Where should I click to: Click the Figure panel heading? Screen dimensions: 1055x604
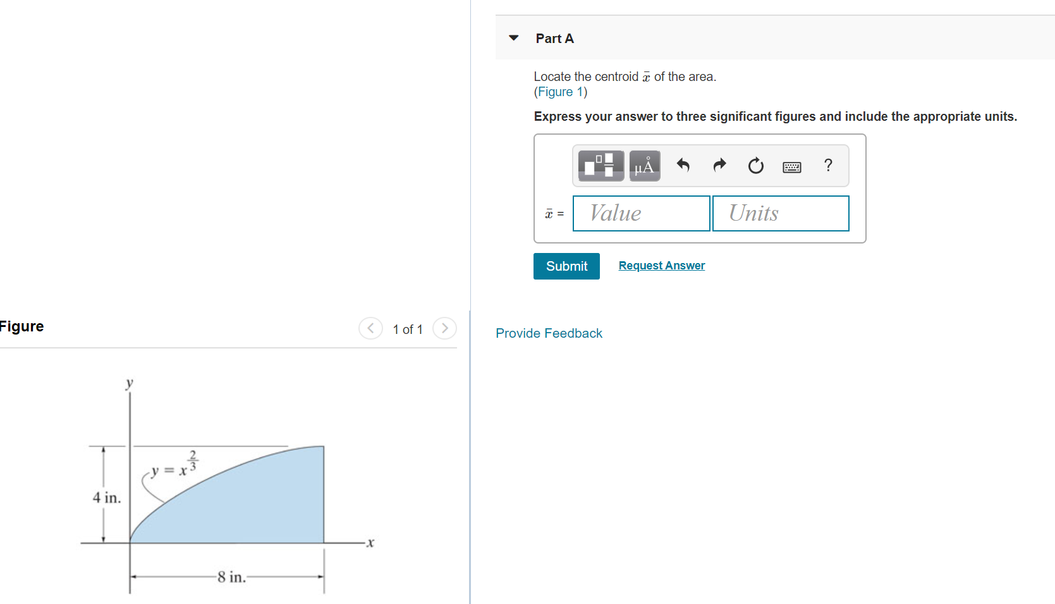(x=21, y=326)
